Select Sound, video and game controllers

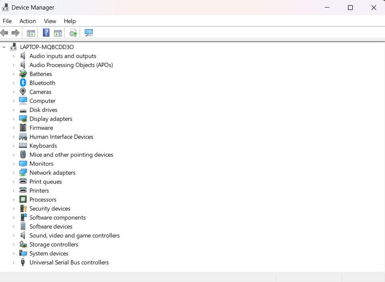[74, 235]
